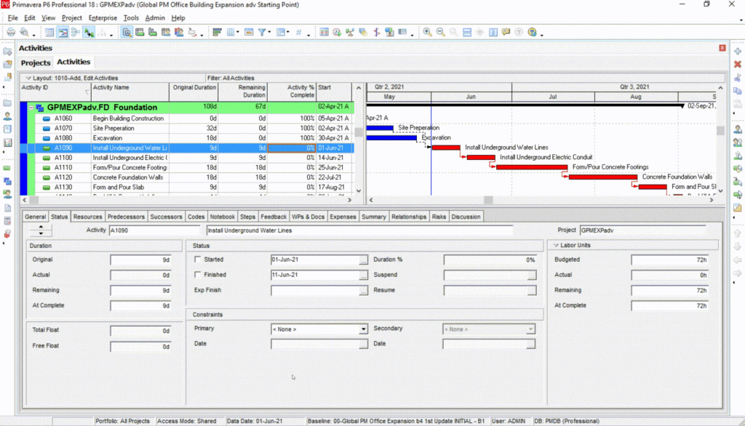Open the Filter icon dropdown arrow

coord(269,33)
